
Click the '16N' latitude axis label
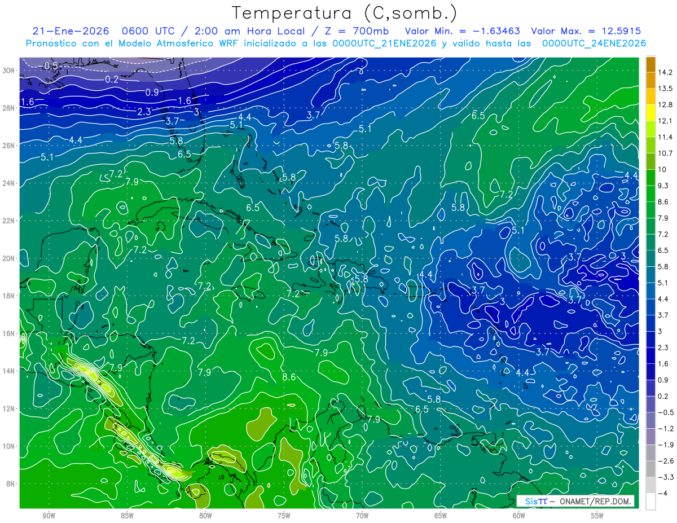point(9,333)
